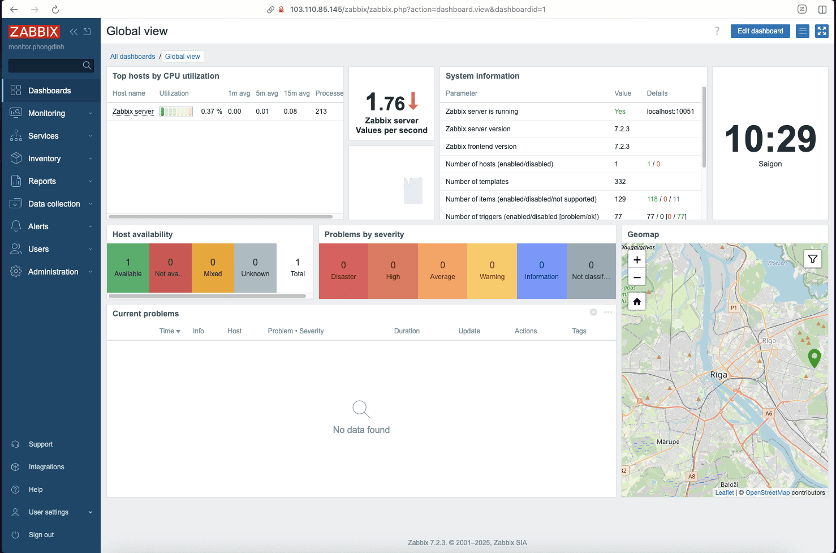Open the Zabbix server host link
Viewport: 836px width, 553px height.
tap(133, 112)
